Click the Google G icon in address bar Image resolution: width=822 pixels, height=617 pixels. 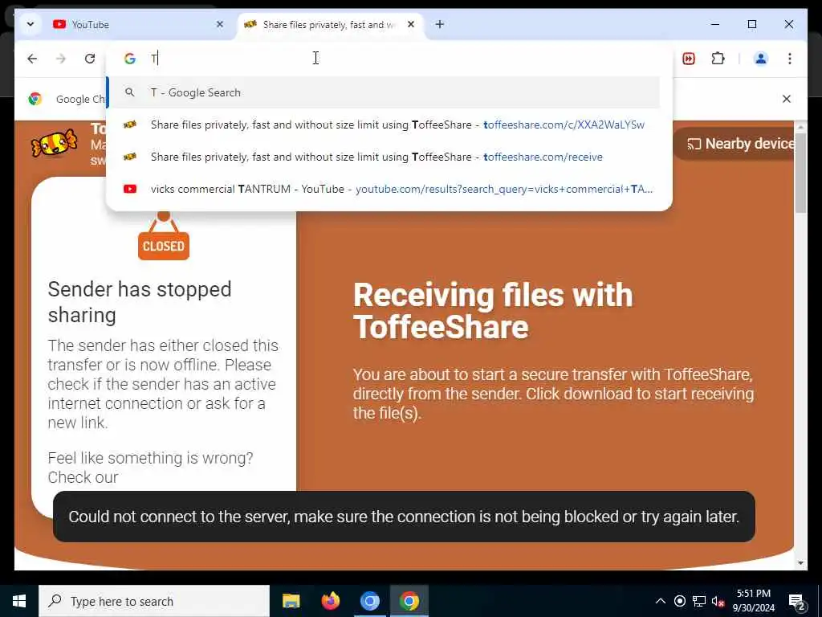click(x=130, y=58)
